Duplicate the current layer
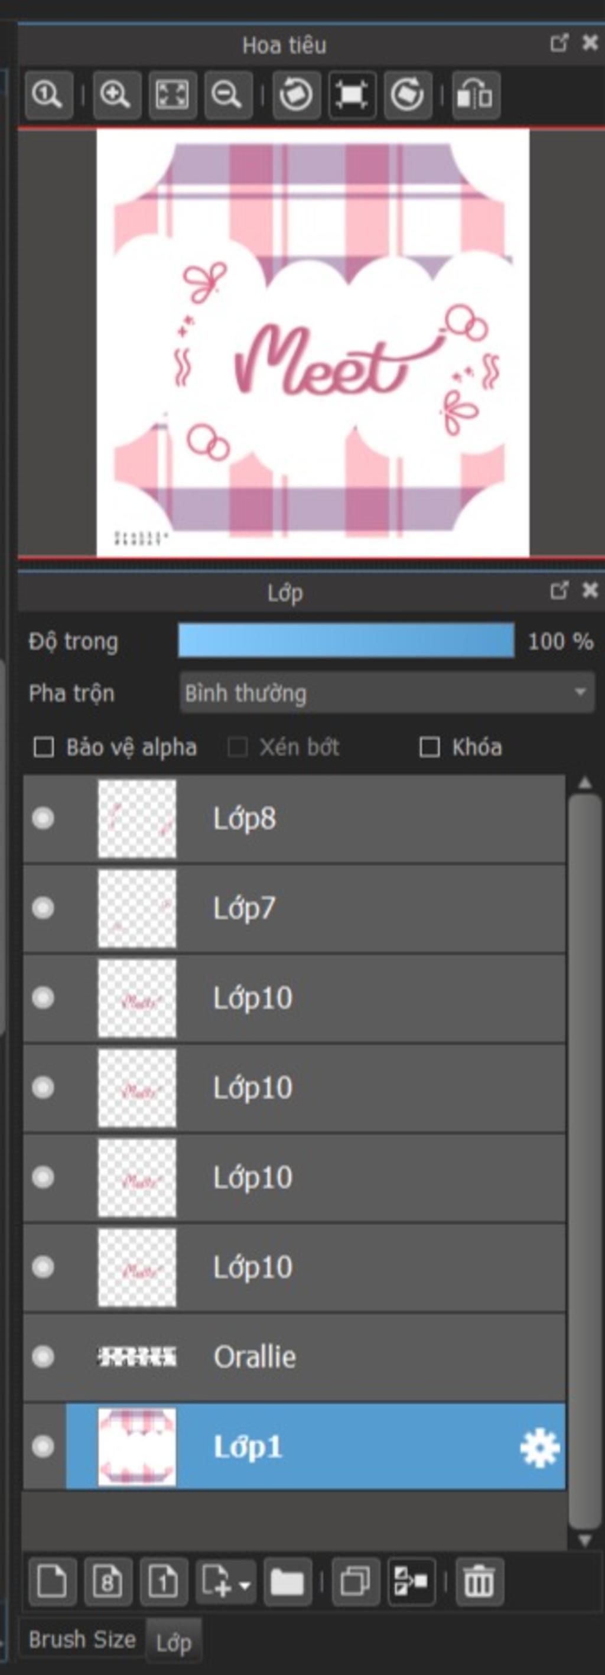 (355, 1582)
